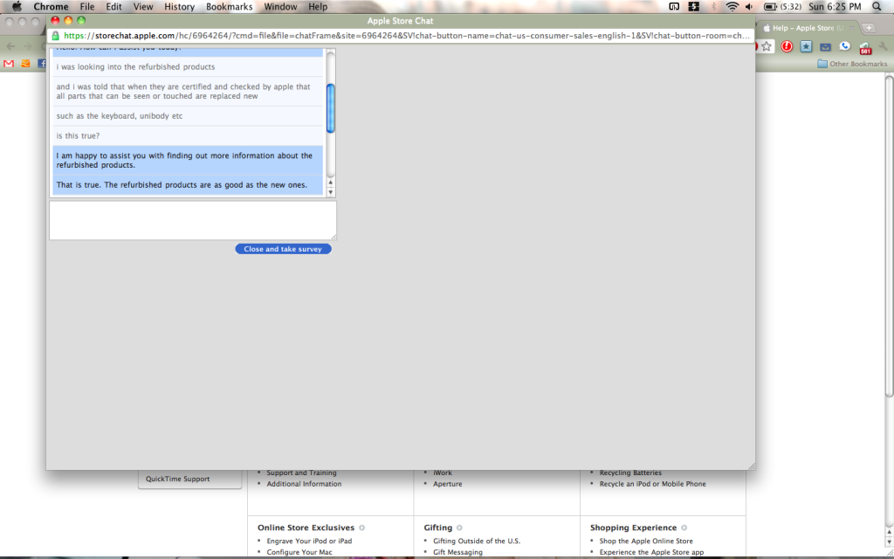The height and width of the screenshot is (559, 894).
Task: Click the Wi-Fi status icon
Action: (x=732, y=7)
